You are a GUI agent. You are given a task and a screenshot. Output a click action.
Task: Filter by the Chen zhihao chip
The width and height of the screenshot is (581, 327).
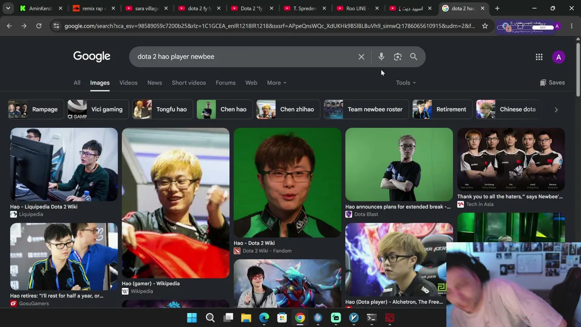[288, 109]
